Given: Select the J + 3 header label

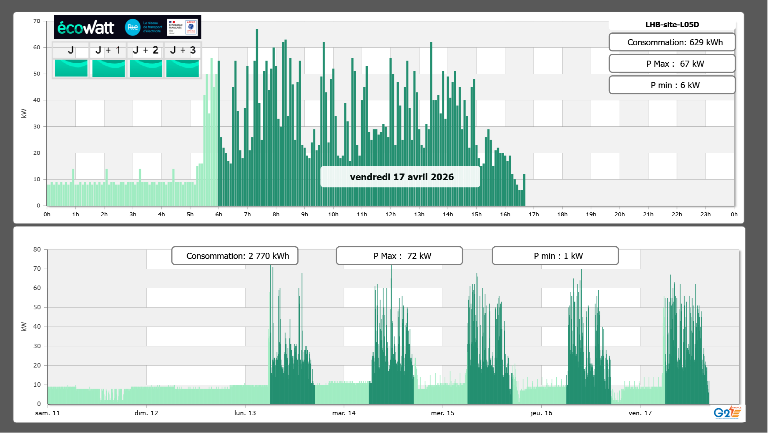Looking at the screenshot, I should (183, 50).
